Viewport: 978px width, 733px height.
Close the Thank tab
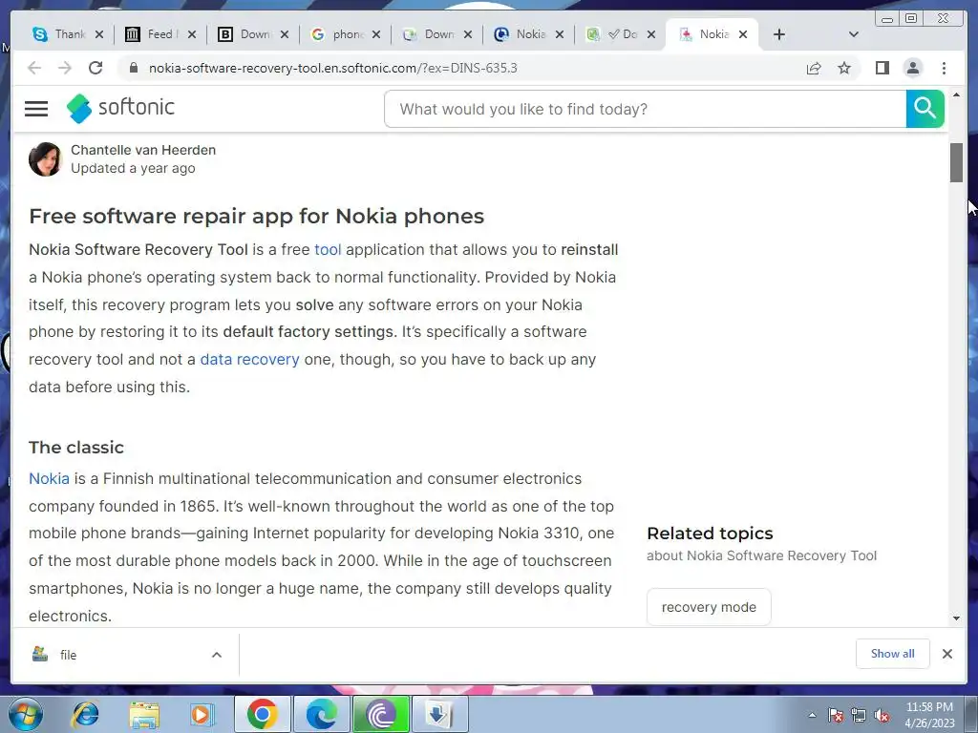[x=98, y=34]
